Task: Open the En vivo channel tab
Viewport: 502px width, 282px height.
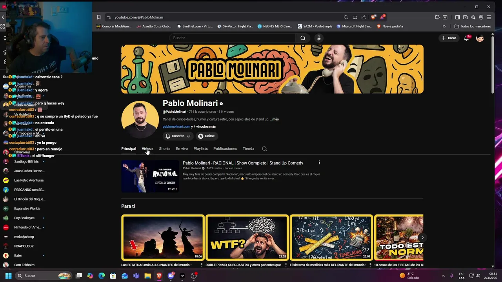Action: [x=182, y=149]
